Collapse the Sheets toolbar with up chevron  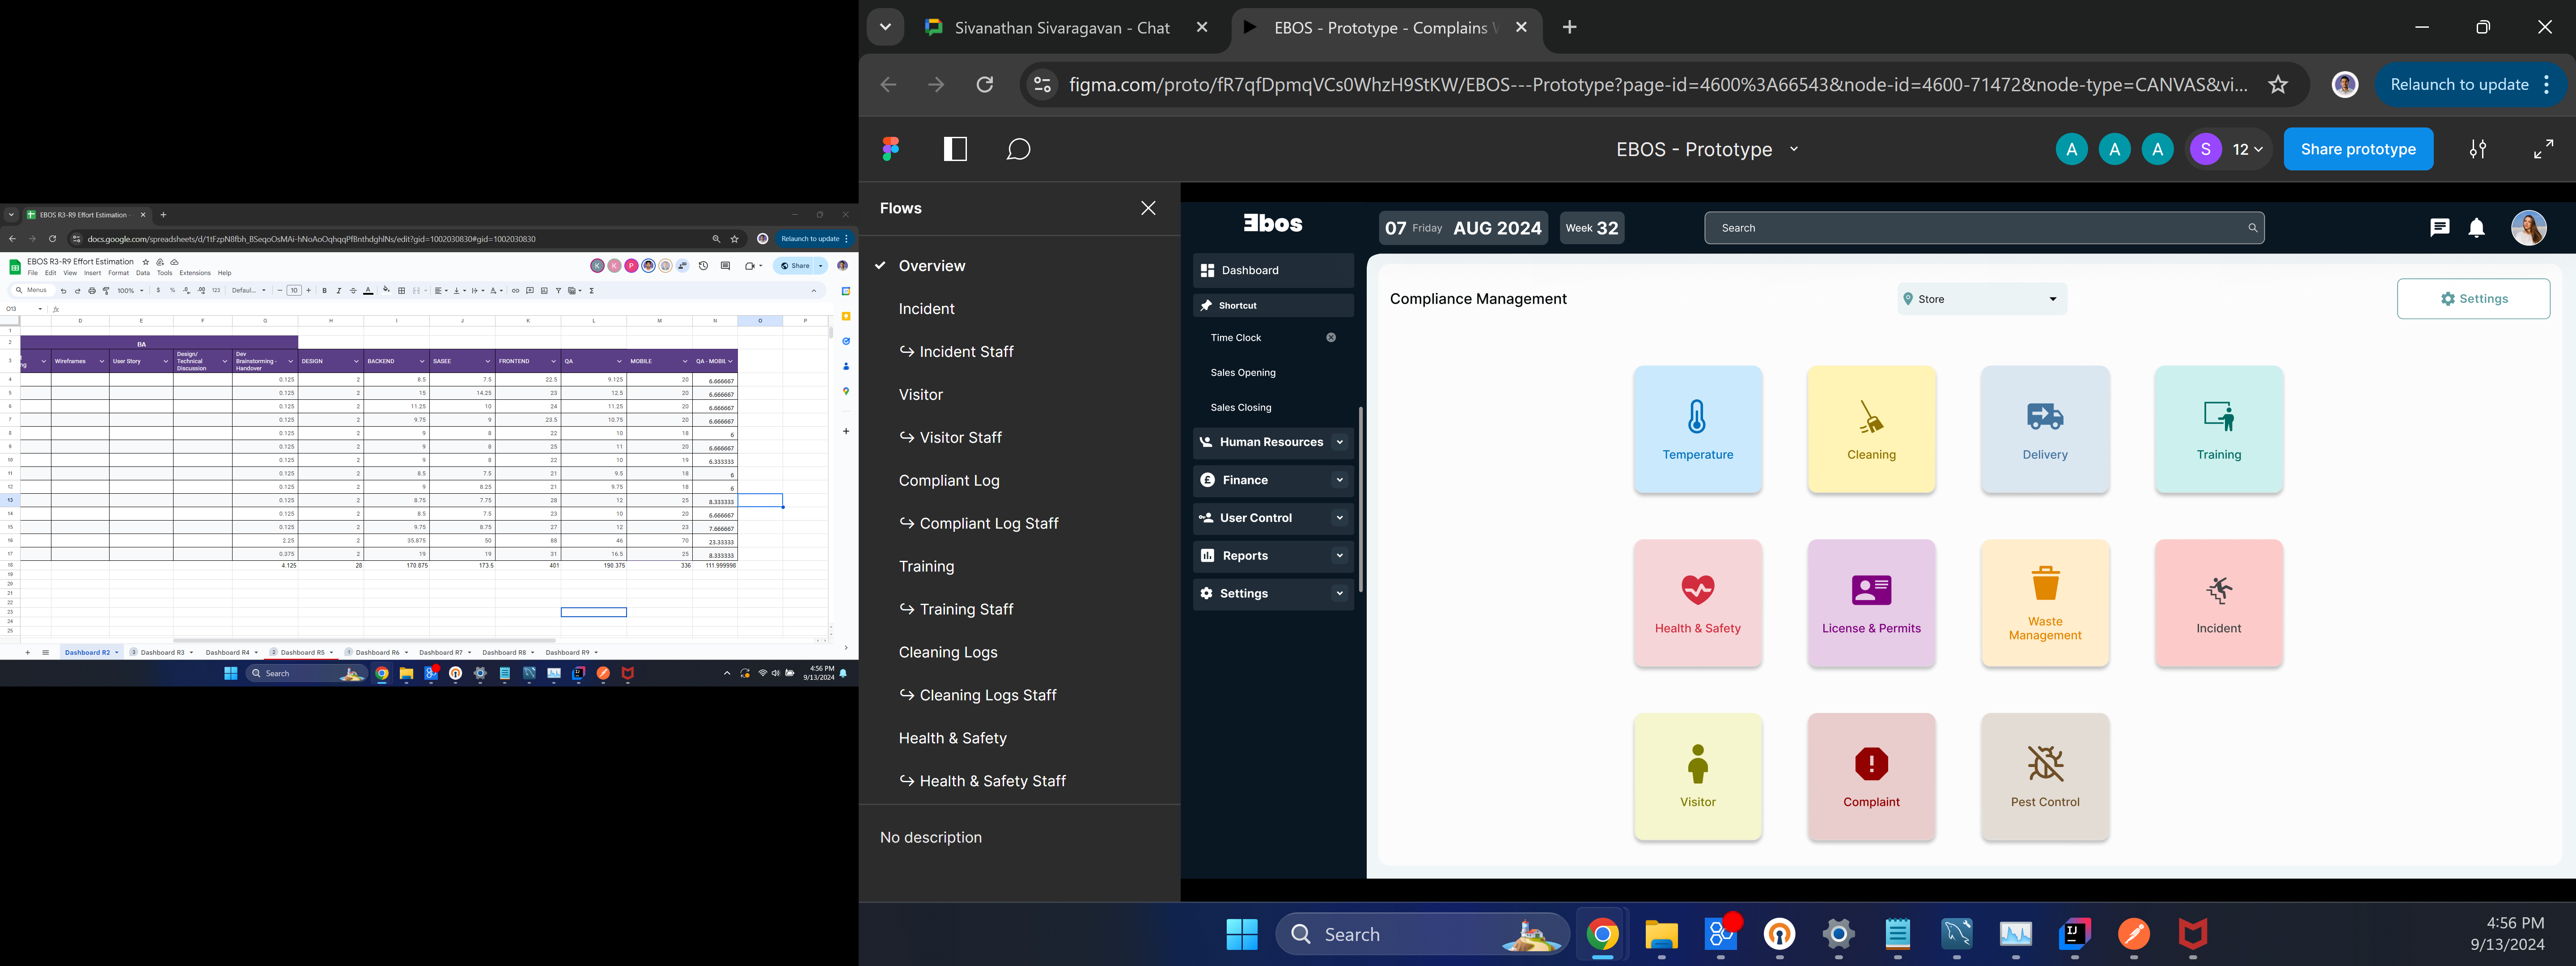coord(814,291)
